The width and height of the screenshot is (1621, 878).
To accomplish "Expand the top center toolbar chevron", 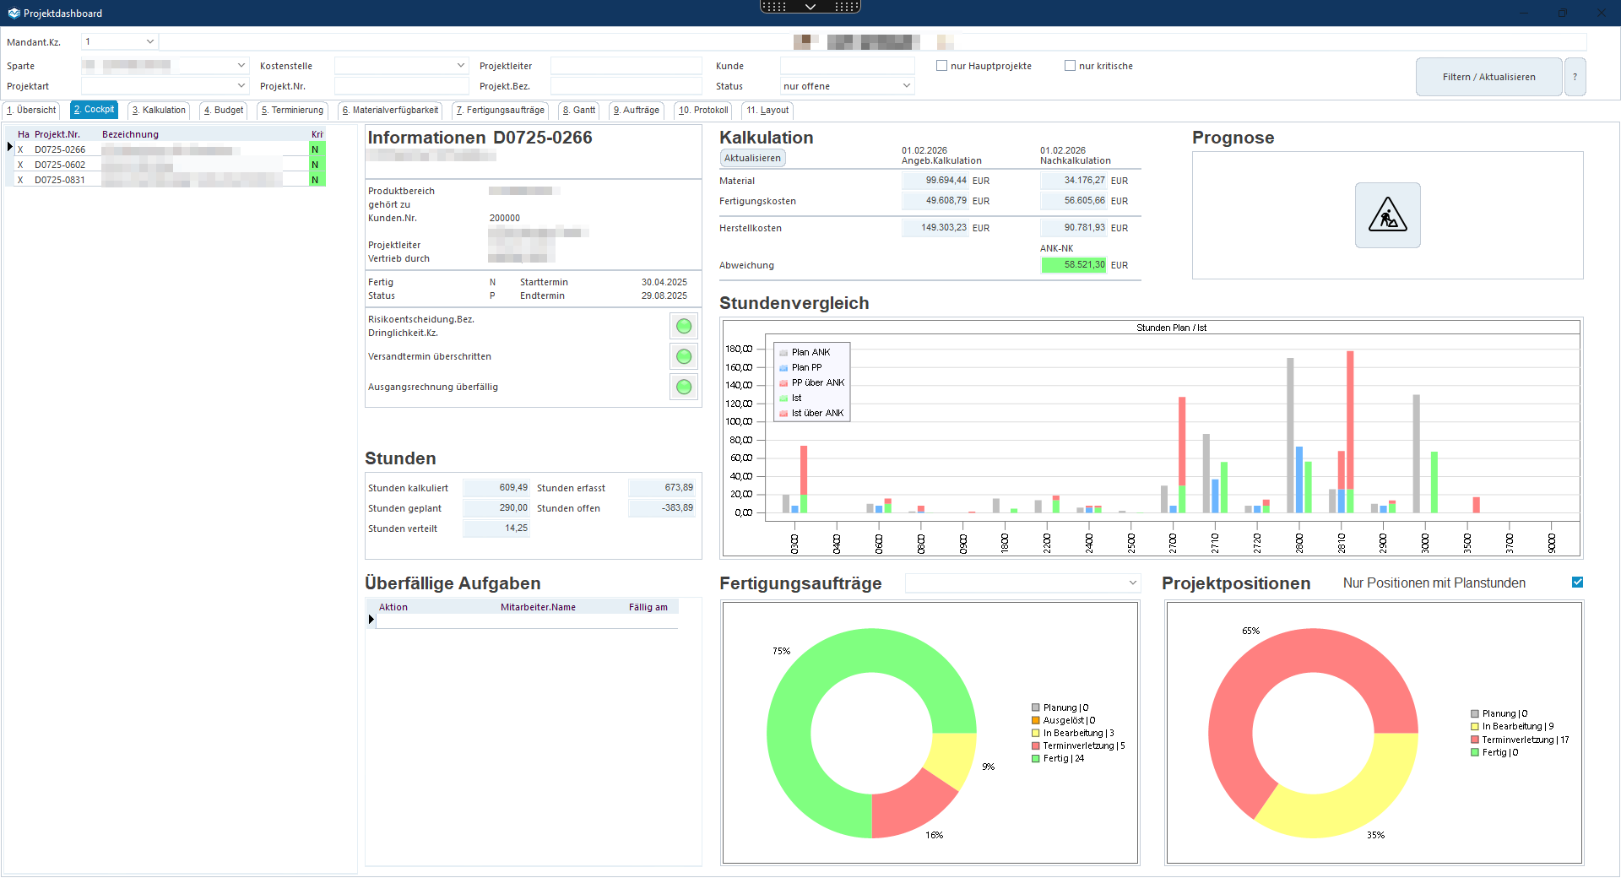I will (x=810, y=7).
